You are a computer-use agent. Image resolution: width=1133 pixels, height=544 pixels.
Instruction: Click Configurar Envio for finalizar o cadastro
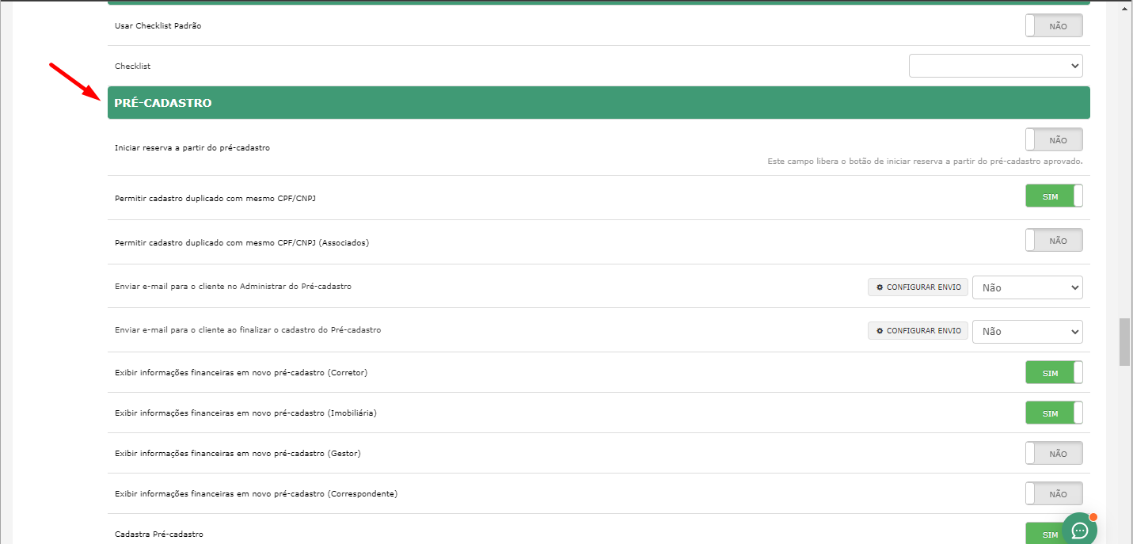[x=918, y=330]
